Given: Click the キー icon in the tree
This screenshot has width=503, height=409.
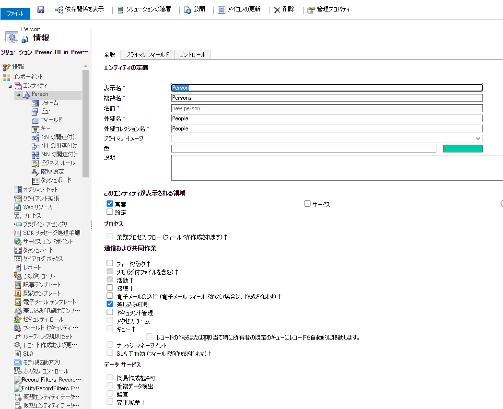Looking at the screenshot, I should 35,129.
